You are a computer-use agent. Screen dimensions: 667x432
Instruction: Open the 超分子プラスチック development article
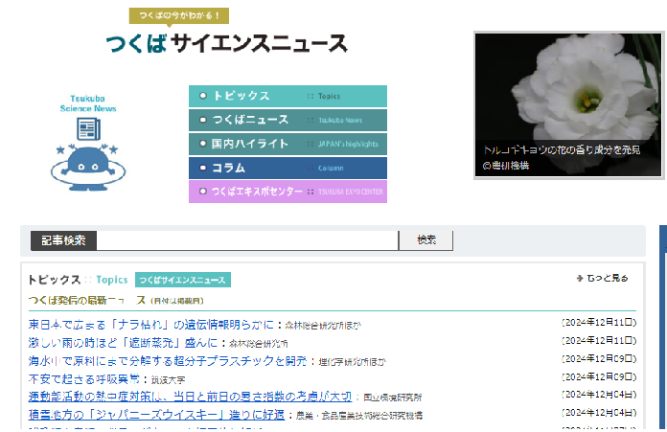point(168,361)
